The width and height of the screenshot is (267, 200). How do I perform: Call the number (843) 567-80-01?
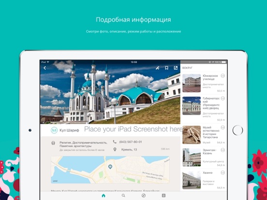coord(131,142)
